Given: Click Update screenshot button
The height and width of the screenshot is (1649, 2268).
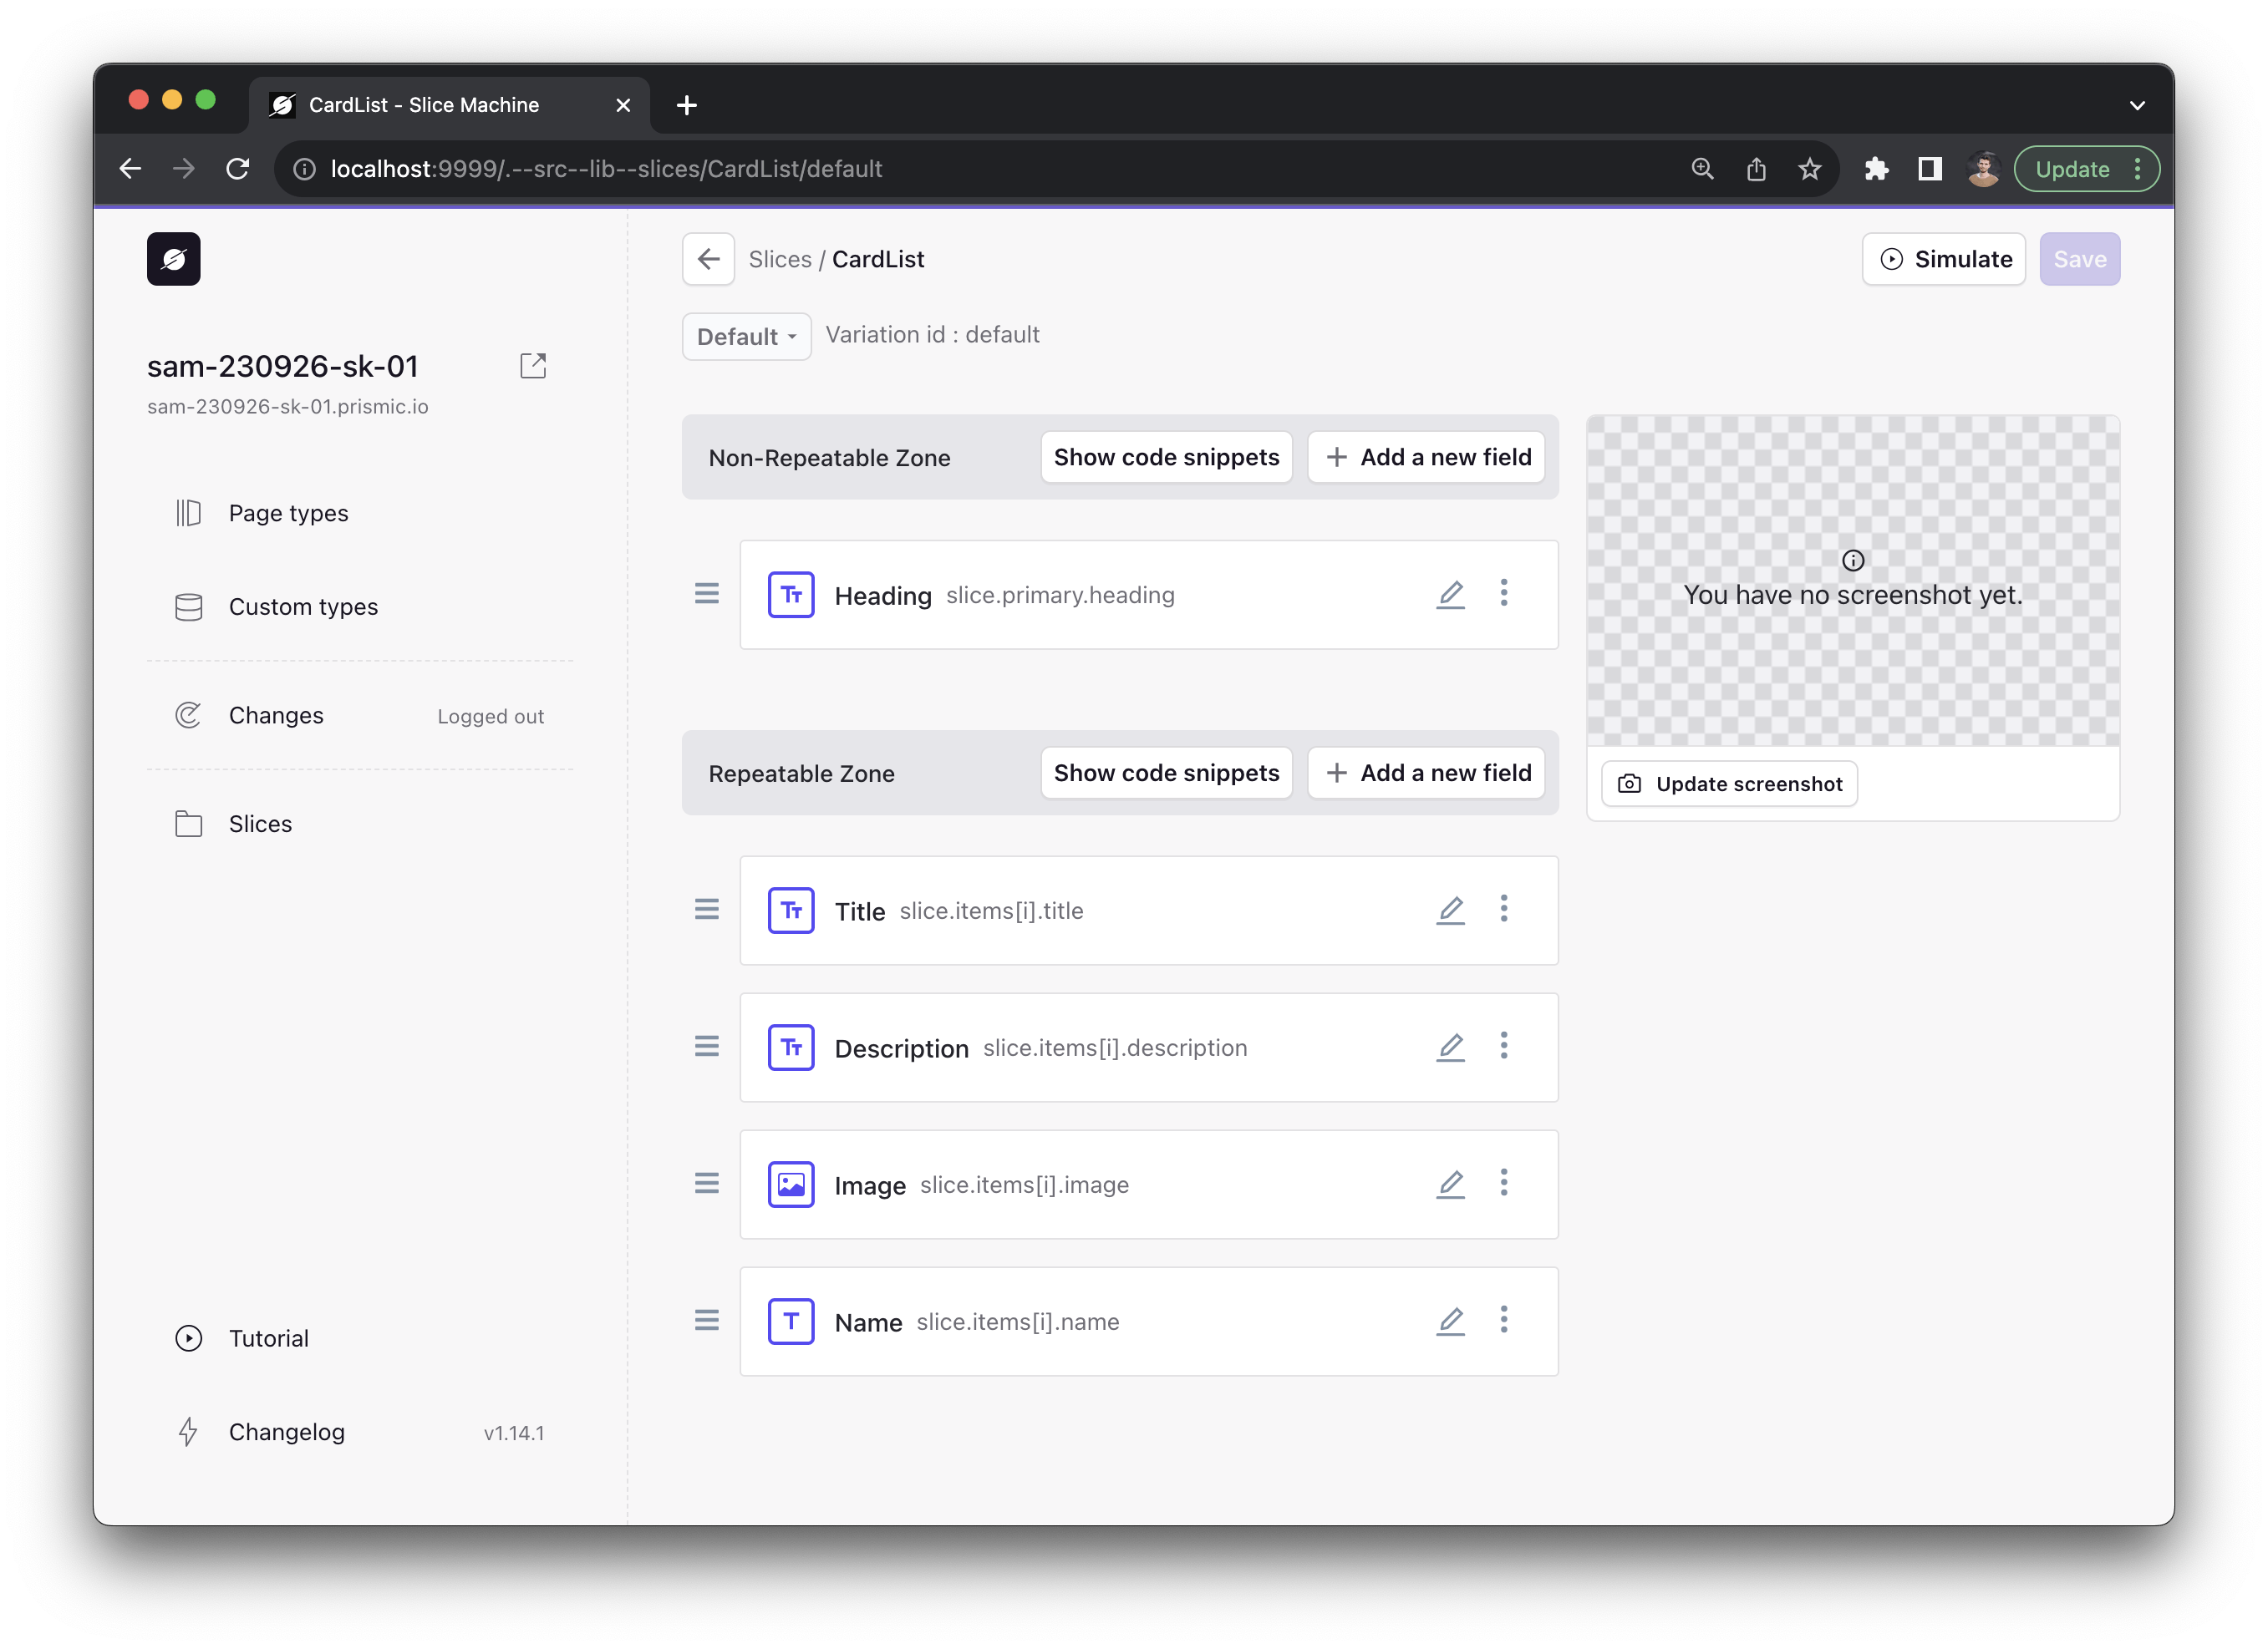Looking at the screenshot, I should click(1729, 784).
